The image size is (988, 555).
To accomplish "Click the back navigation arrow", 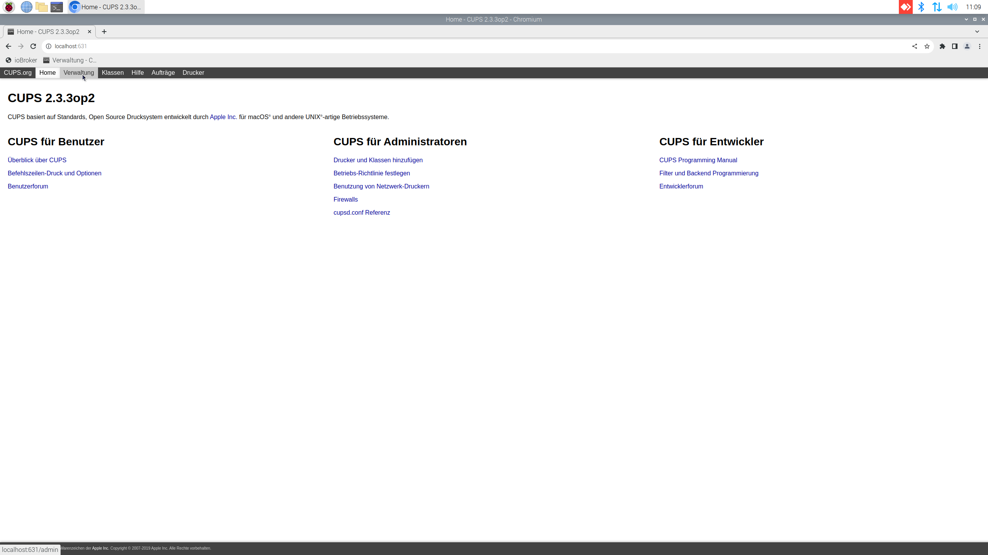I will pos(8,46).
